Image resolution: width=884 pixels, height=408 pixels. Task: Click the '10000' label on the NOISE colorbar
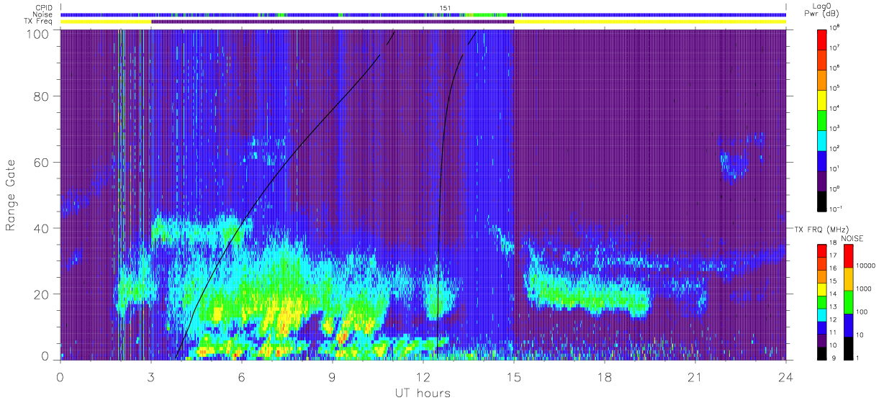(866, 266)
